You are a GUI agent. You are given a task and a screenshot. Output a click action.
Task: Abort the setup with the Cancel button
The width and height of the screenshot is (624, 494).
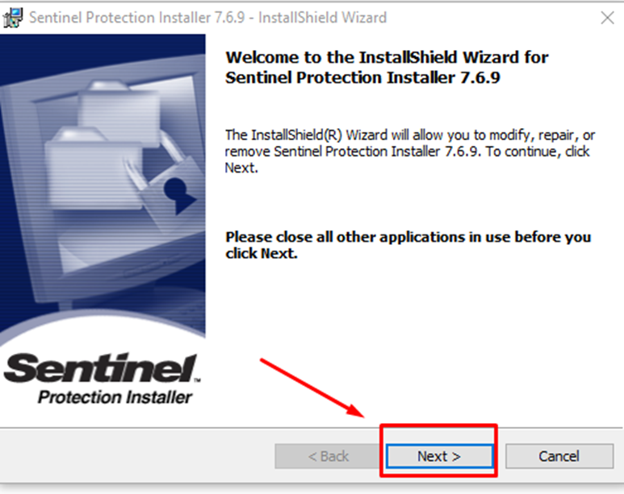559,456
